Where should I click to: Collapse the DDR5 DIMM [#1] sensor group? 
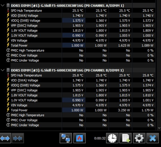point(3,5)
